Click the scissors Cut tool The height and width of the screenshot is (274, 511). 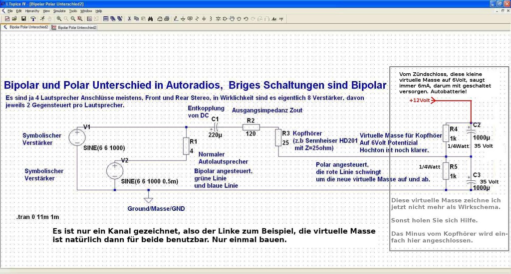129,19
